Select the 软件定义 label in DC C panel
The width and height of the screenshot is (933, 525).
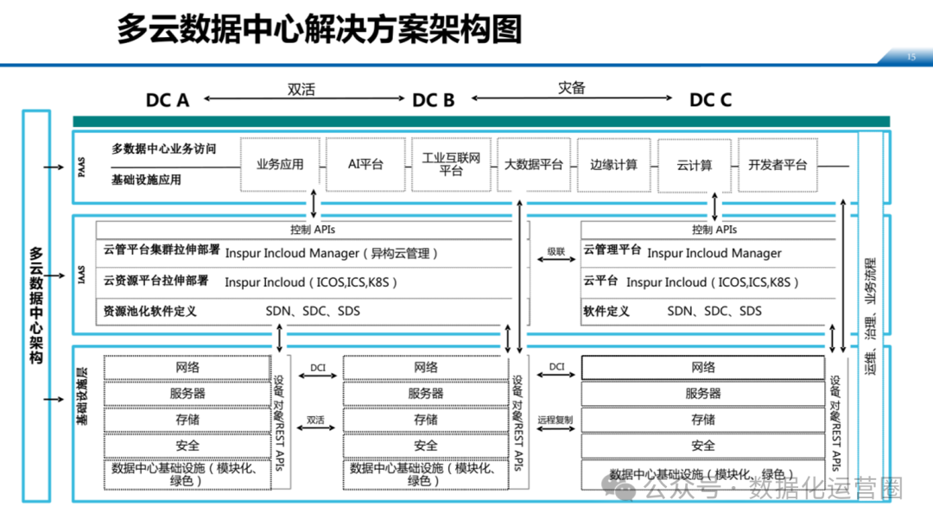606,311
